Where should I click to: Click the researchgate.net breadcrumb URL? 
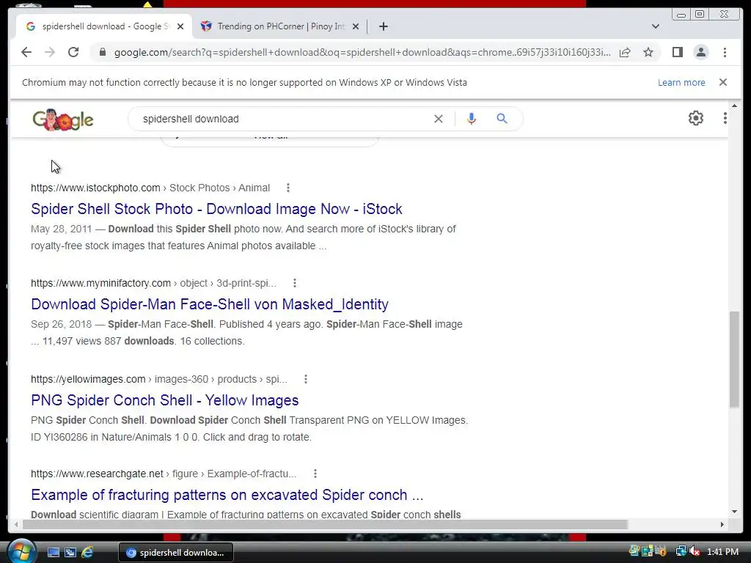[x=164, y=474]
